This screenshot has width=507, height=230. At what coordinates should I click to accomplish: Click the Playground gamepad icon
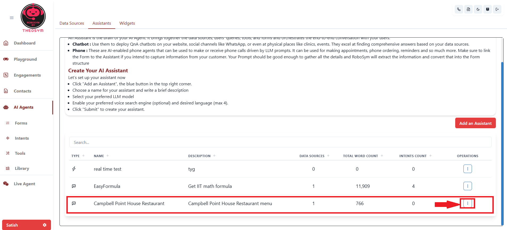pyautogui.click(x=6, y=59)
